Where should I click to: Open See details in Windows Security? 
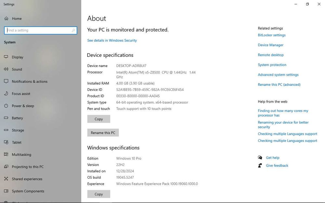coord(112,40)
